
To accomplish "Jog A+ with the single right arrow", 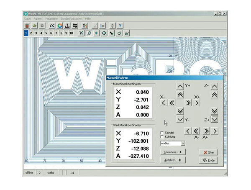I will tap(215, 131).
